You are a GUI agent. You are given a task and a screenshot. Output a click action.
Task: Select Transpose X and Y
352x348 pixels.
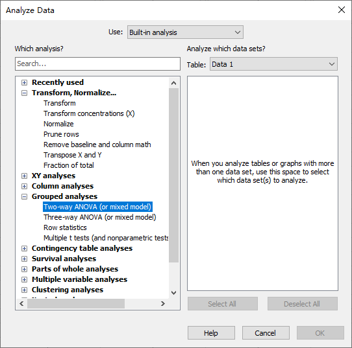pyautogui.click(x=72, y=155)
